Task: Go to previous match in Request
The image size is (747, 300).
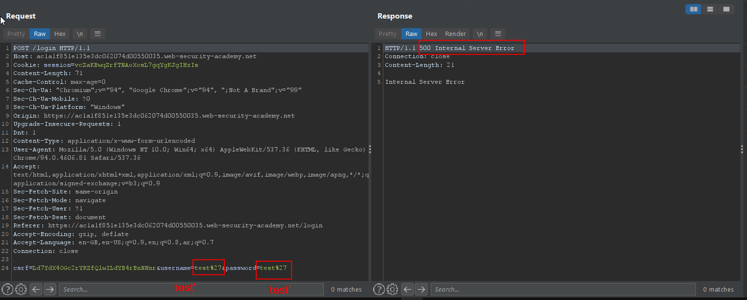Action: tap(36, 289)
